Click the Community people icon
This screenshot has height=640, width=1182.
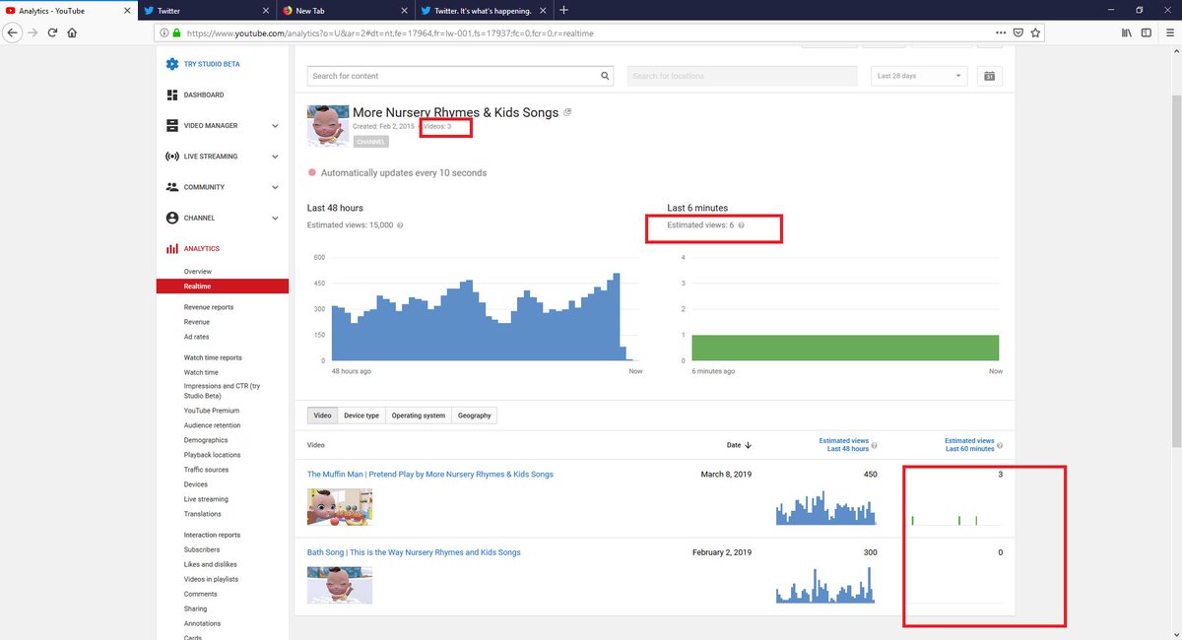[172, 187]
